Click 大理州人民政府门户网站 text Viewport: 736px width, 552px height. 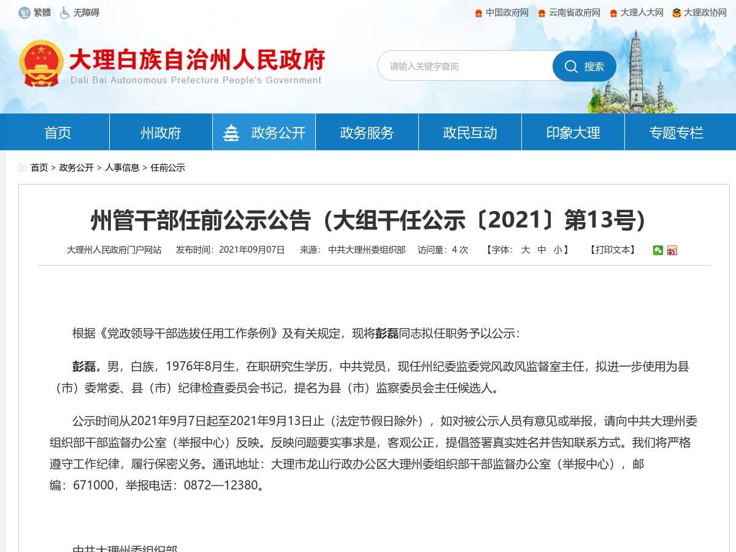(x=114, y=250)
